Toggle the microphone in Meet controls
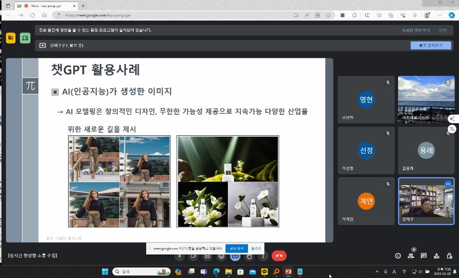Image resolution: width=459 pixels, height=278 pixels. 180,256
